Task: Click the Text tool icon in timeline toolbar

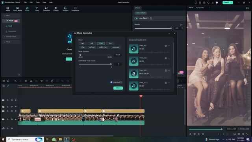Action: [42, 81]
